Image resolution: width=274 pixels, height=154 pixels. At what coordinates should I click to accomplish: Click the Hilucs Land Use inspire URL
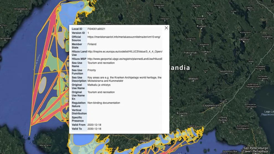125,52
